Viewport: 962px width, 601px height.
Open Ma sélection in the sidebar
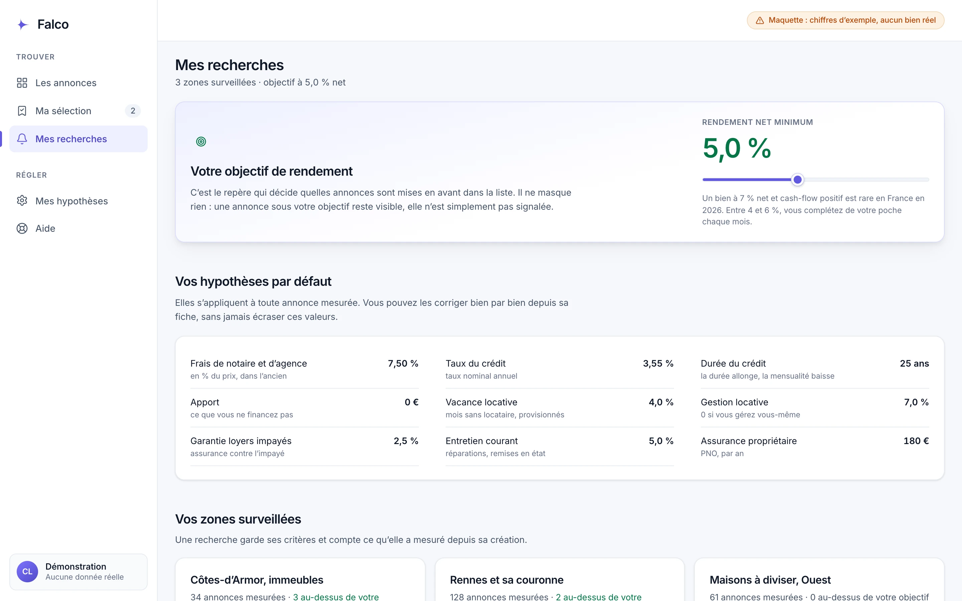[78, 111]
